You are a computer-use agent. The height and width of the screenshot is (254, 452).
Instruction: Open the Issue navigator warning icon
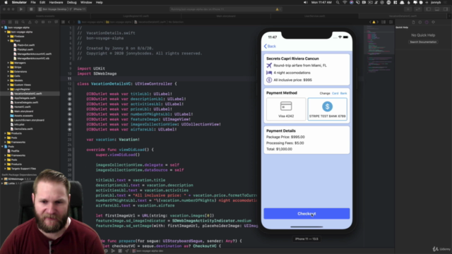30,22
